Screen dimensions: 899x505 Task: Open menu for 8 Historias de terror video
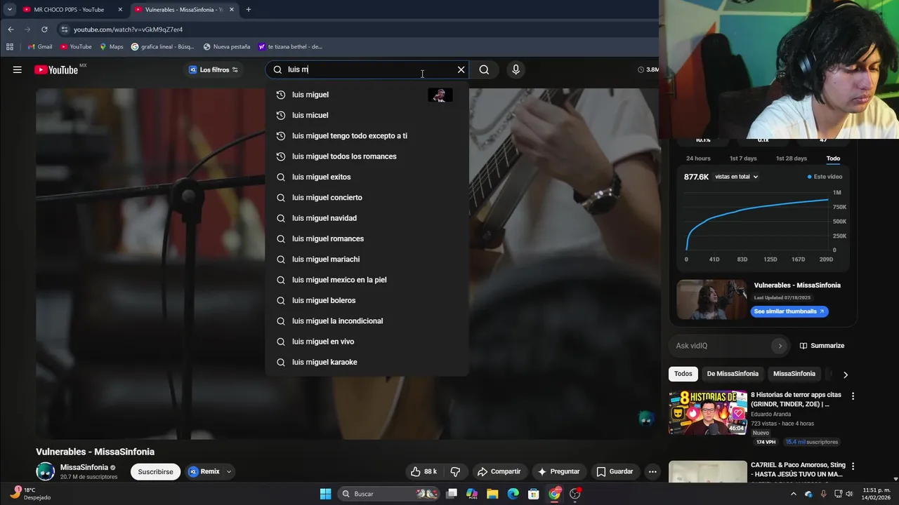pos(853,396)
